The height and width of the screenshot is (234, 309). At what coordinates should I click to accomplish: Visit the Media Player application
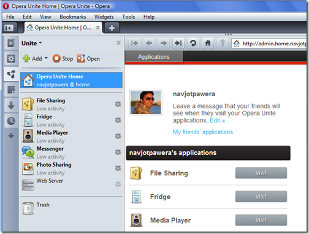tap(261, 220)
